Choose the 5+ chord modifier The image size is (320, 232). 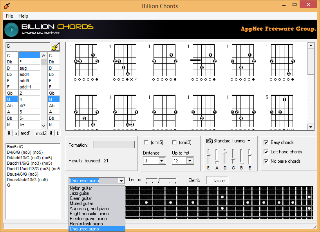(x=29, y=124)
